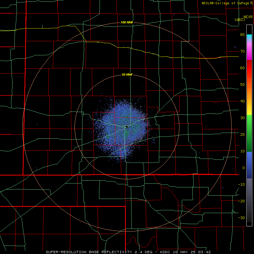Click the 0 dBZ scale value
Screen dimensions: 254x254
click(244, 168)
